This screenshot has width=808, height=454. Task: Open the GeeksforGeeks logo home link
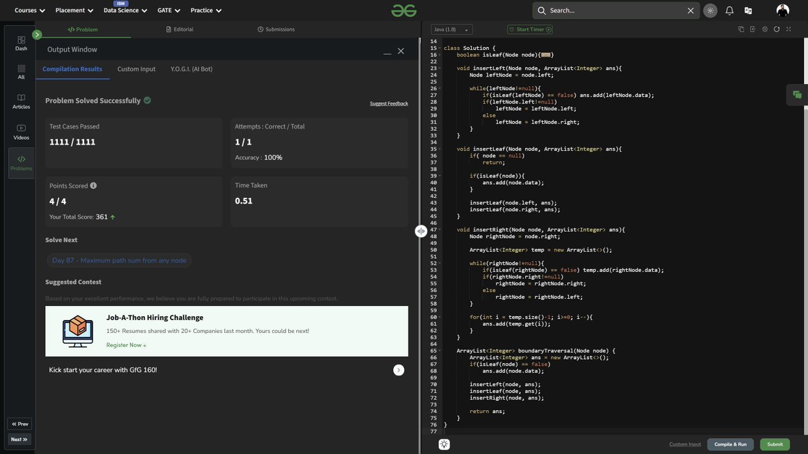coord(404,10)
